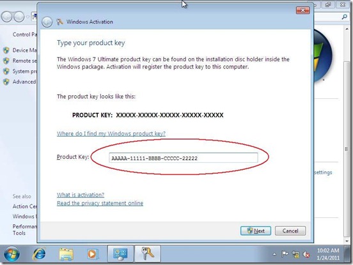
Task: Open the network tray icon
Action: pyautogui.click(x=295, y=254)
